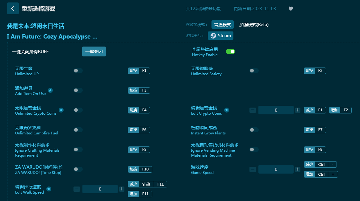360x201 pixels.
Task: Switch to 加强模式(Beta) mode
Action: tap(254, 25)
